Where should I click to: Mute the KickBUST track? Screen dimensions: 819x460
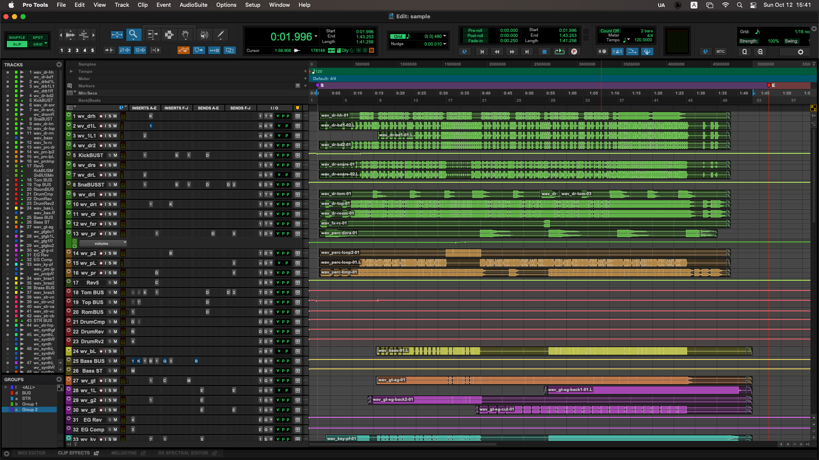115,155
